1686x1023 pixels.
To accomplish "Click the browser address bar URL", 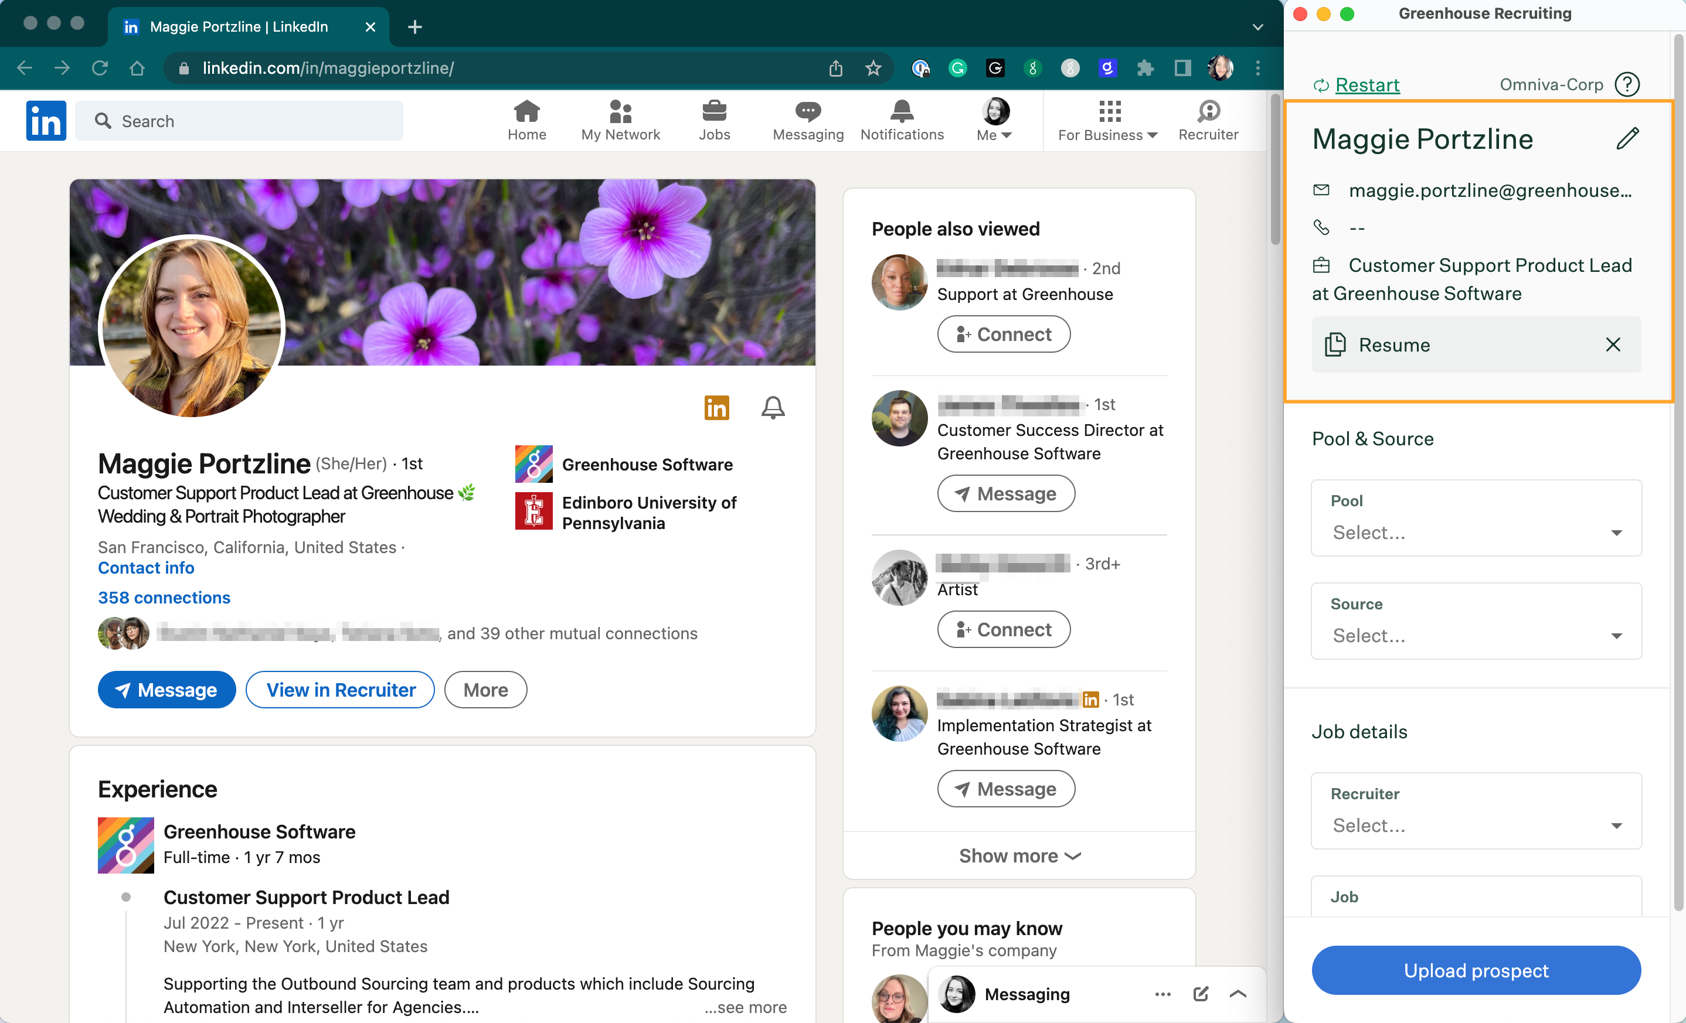I will tap(328, 68).
